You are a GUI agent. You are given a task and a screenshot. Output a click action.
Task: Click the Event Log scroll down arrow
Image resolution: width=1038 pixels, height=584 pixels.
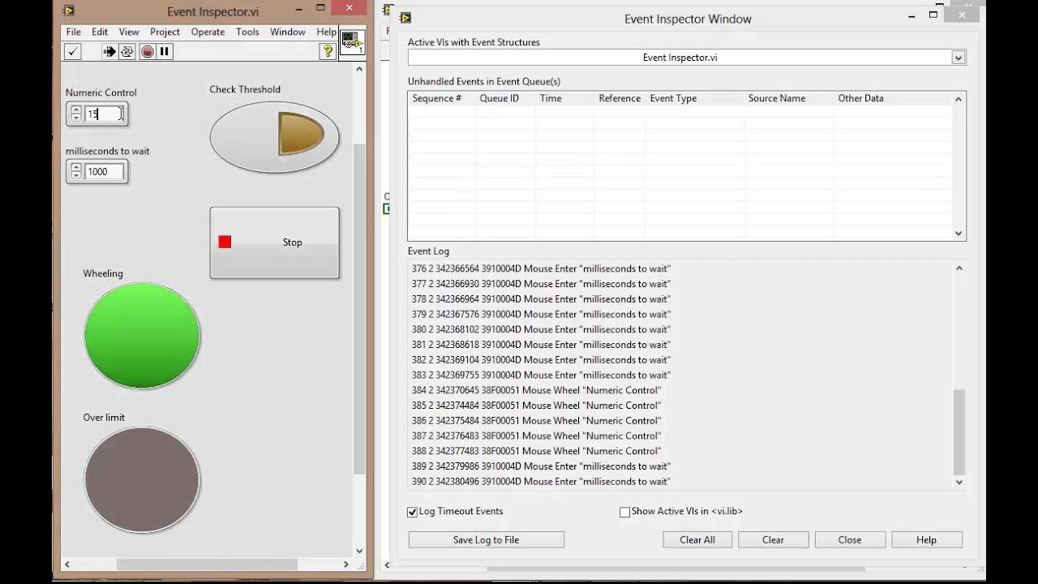tap(959, 482)
